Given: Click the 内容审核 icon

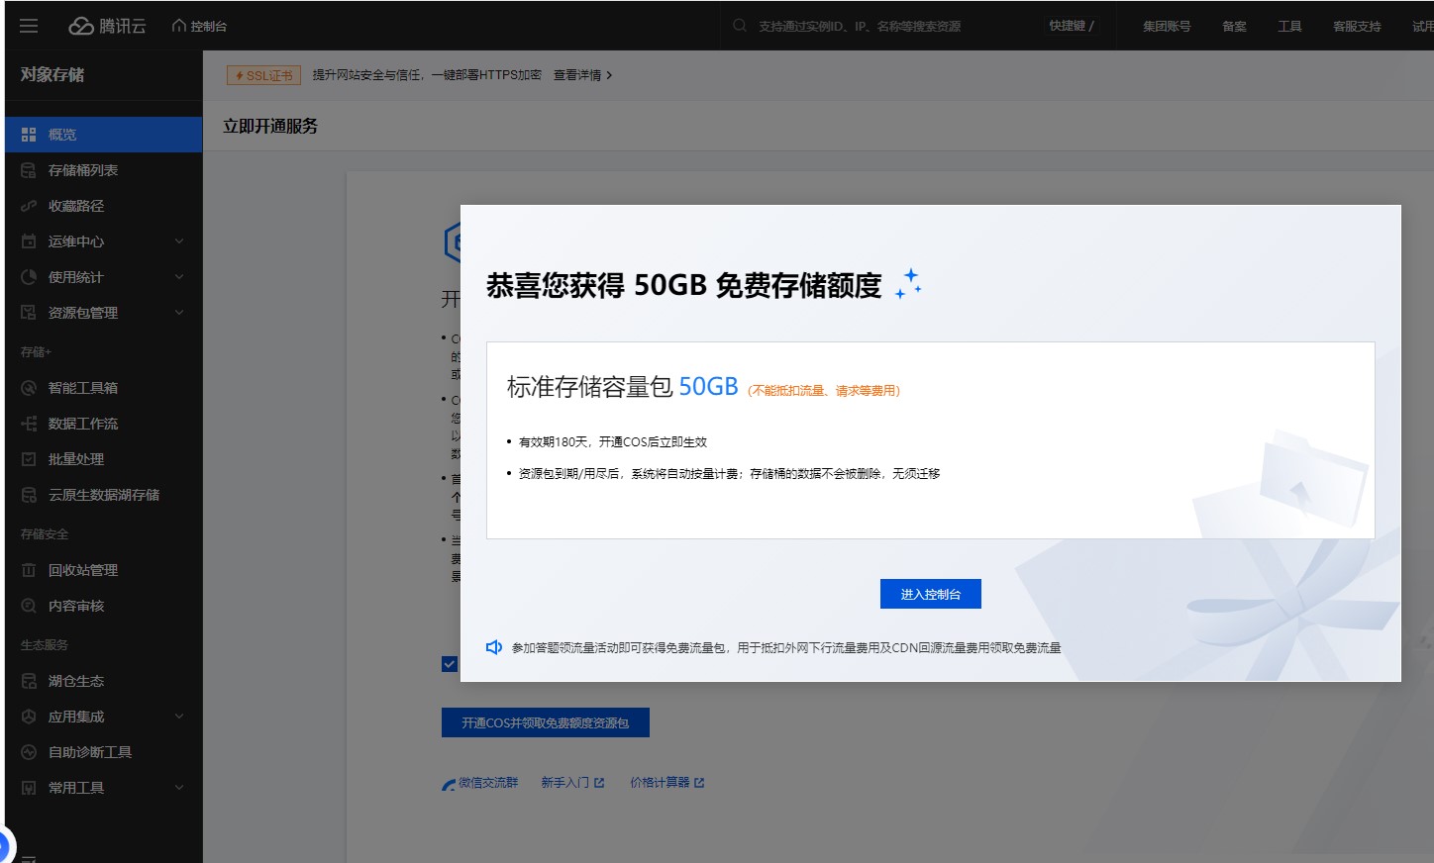Looking at the screenshot, I should [29, 606].
